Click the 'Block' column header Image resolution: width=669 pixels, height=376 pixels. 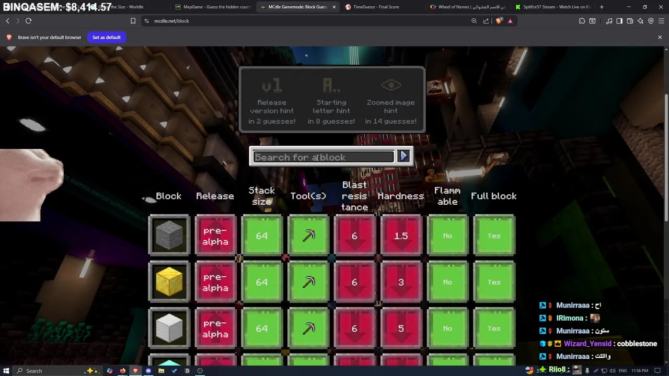pyautogui.click(x=168, y=196)
